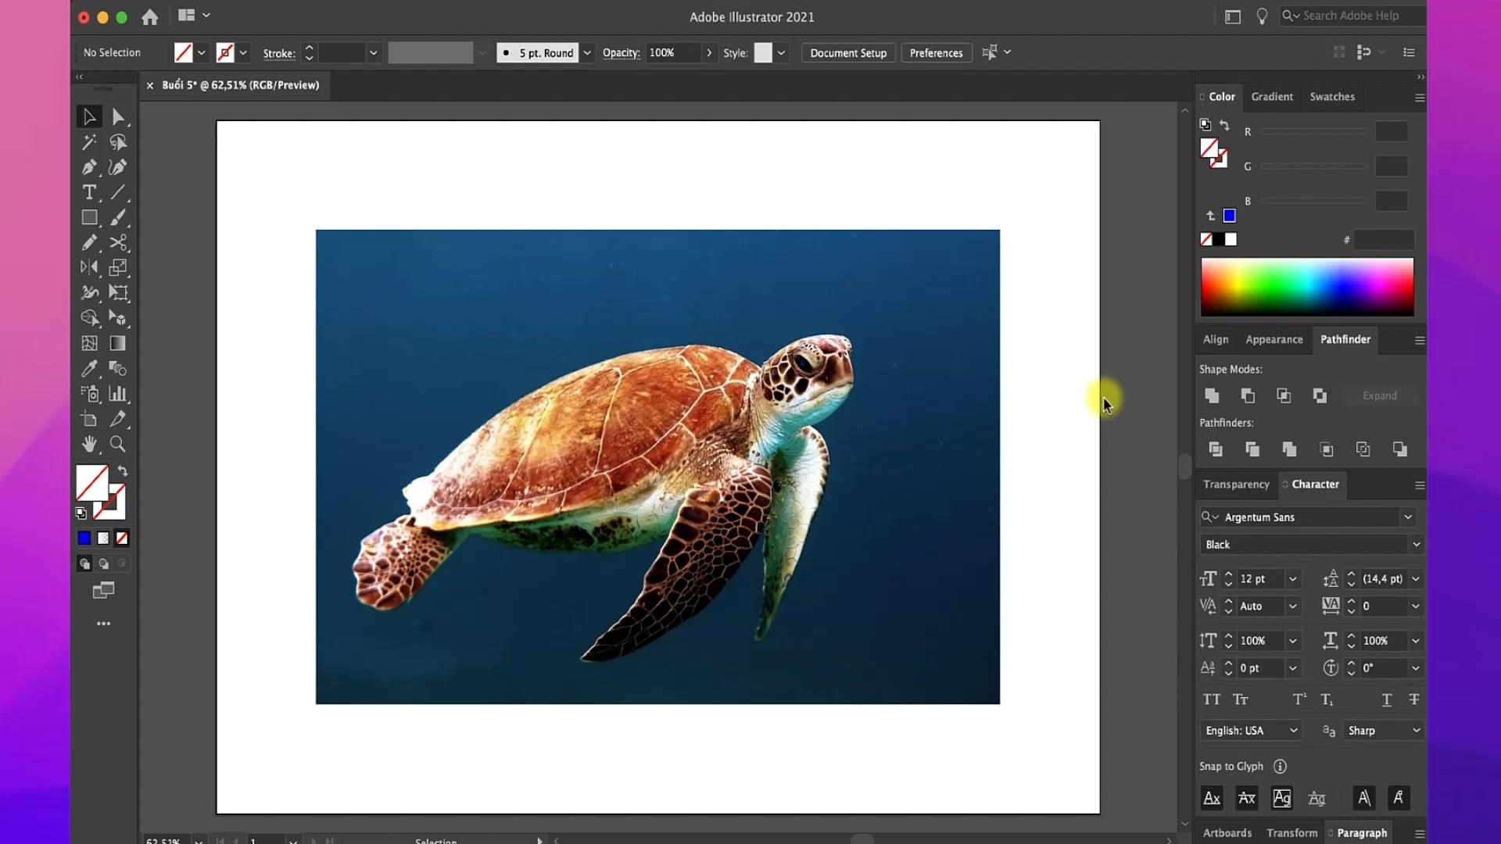
Task: Open the Opacity panel link
Action: pos(621,53)
